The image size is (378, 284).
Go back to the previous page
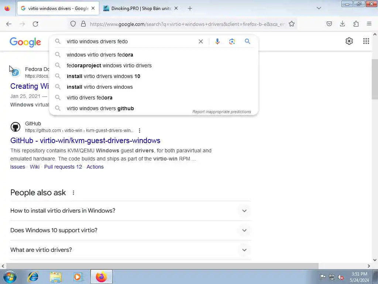9,24
